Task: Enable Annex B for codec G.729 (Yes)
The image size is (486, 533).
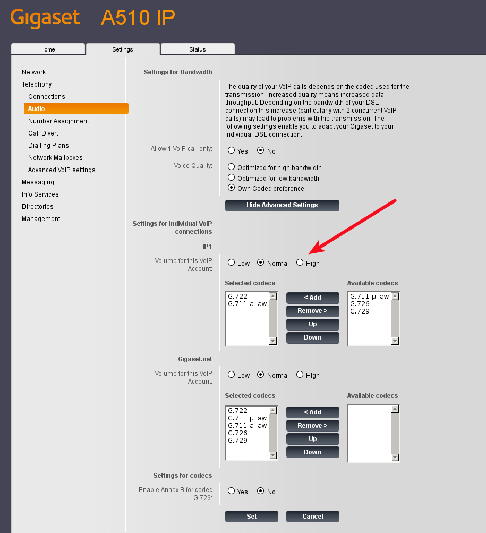Action: coord(232,490)
